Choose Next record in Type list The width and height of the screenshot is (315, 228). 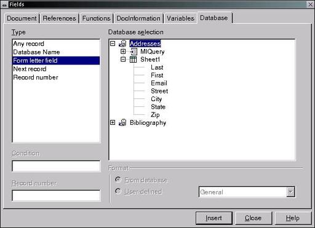click(x=56, y=69)
